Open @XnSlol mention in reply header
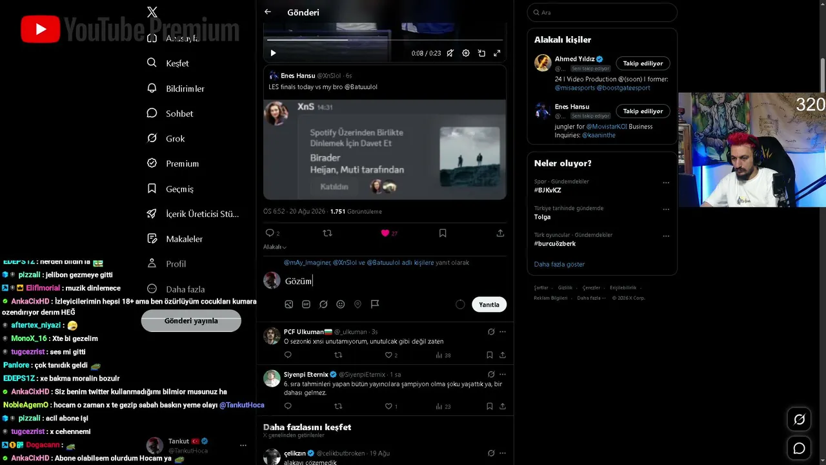Viewport: 826px width, 465px height. click(345, 263)
